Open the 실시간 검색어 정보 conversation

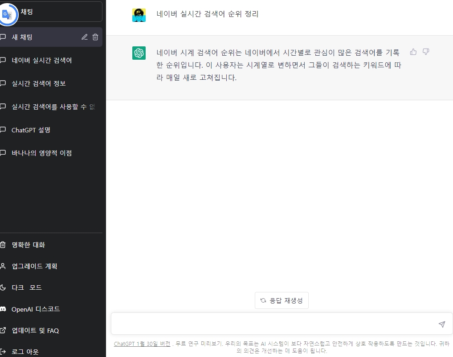51,83
